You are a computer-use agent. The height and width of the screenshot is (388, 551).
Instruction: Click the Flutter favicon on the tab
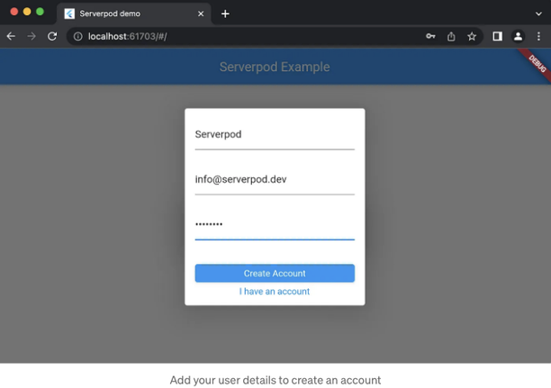[69, 14]
